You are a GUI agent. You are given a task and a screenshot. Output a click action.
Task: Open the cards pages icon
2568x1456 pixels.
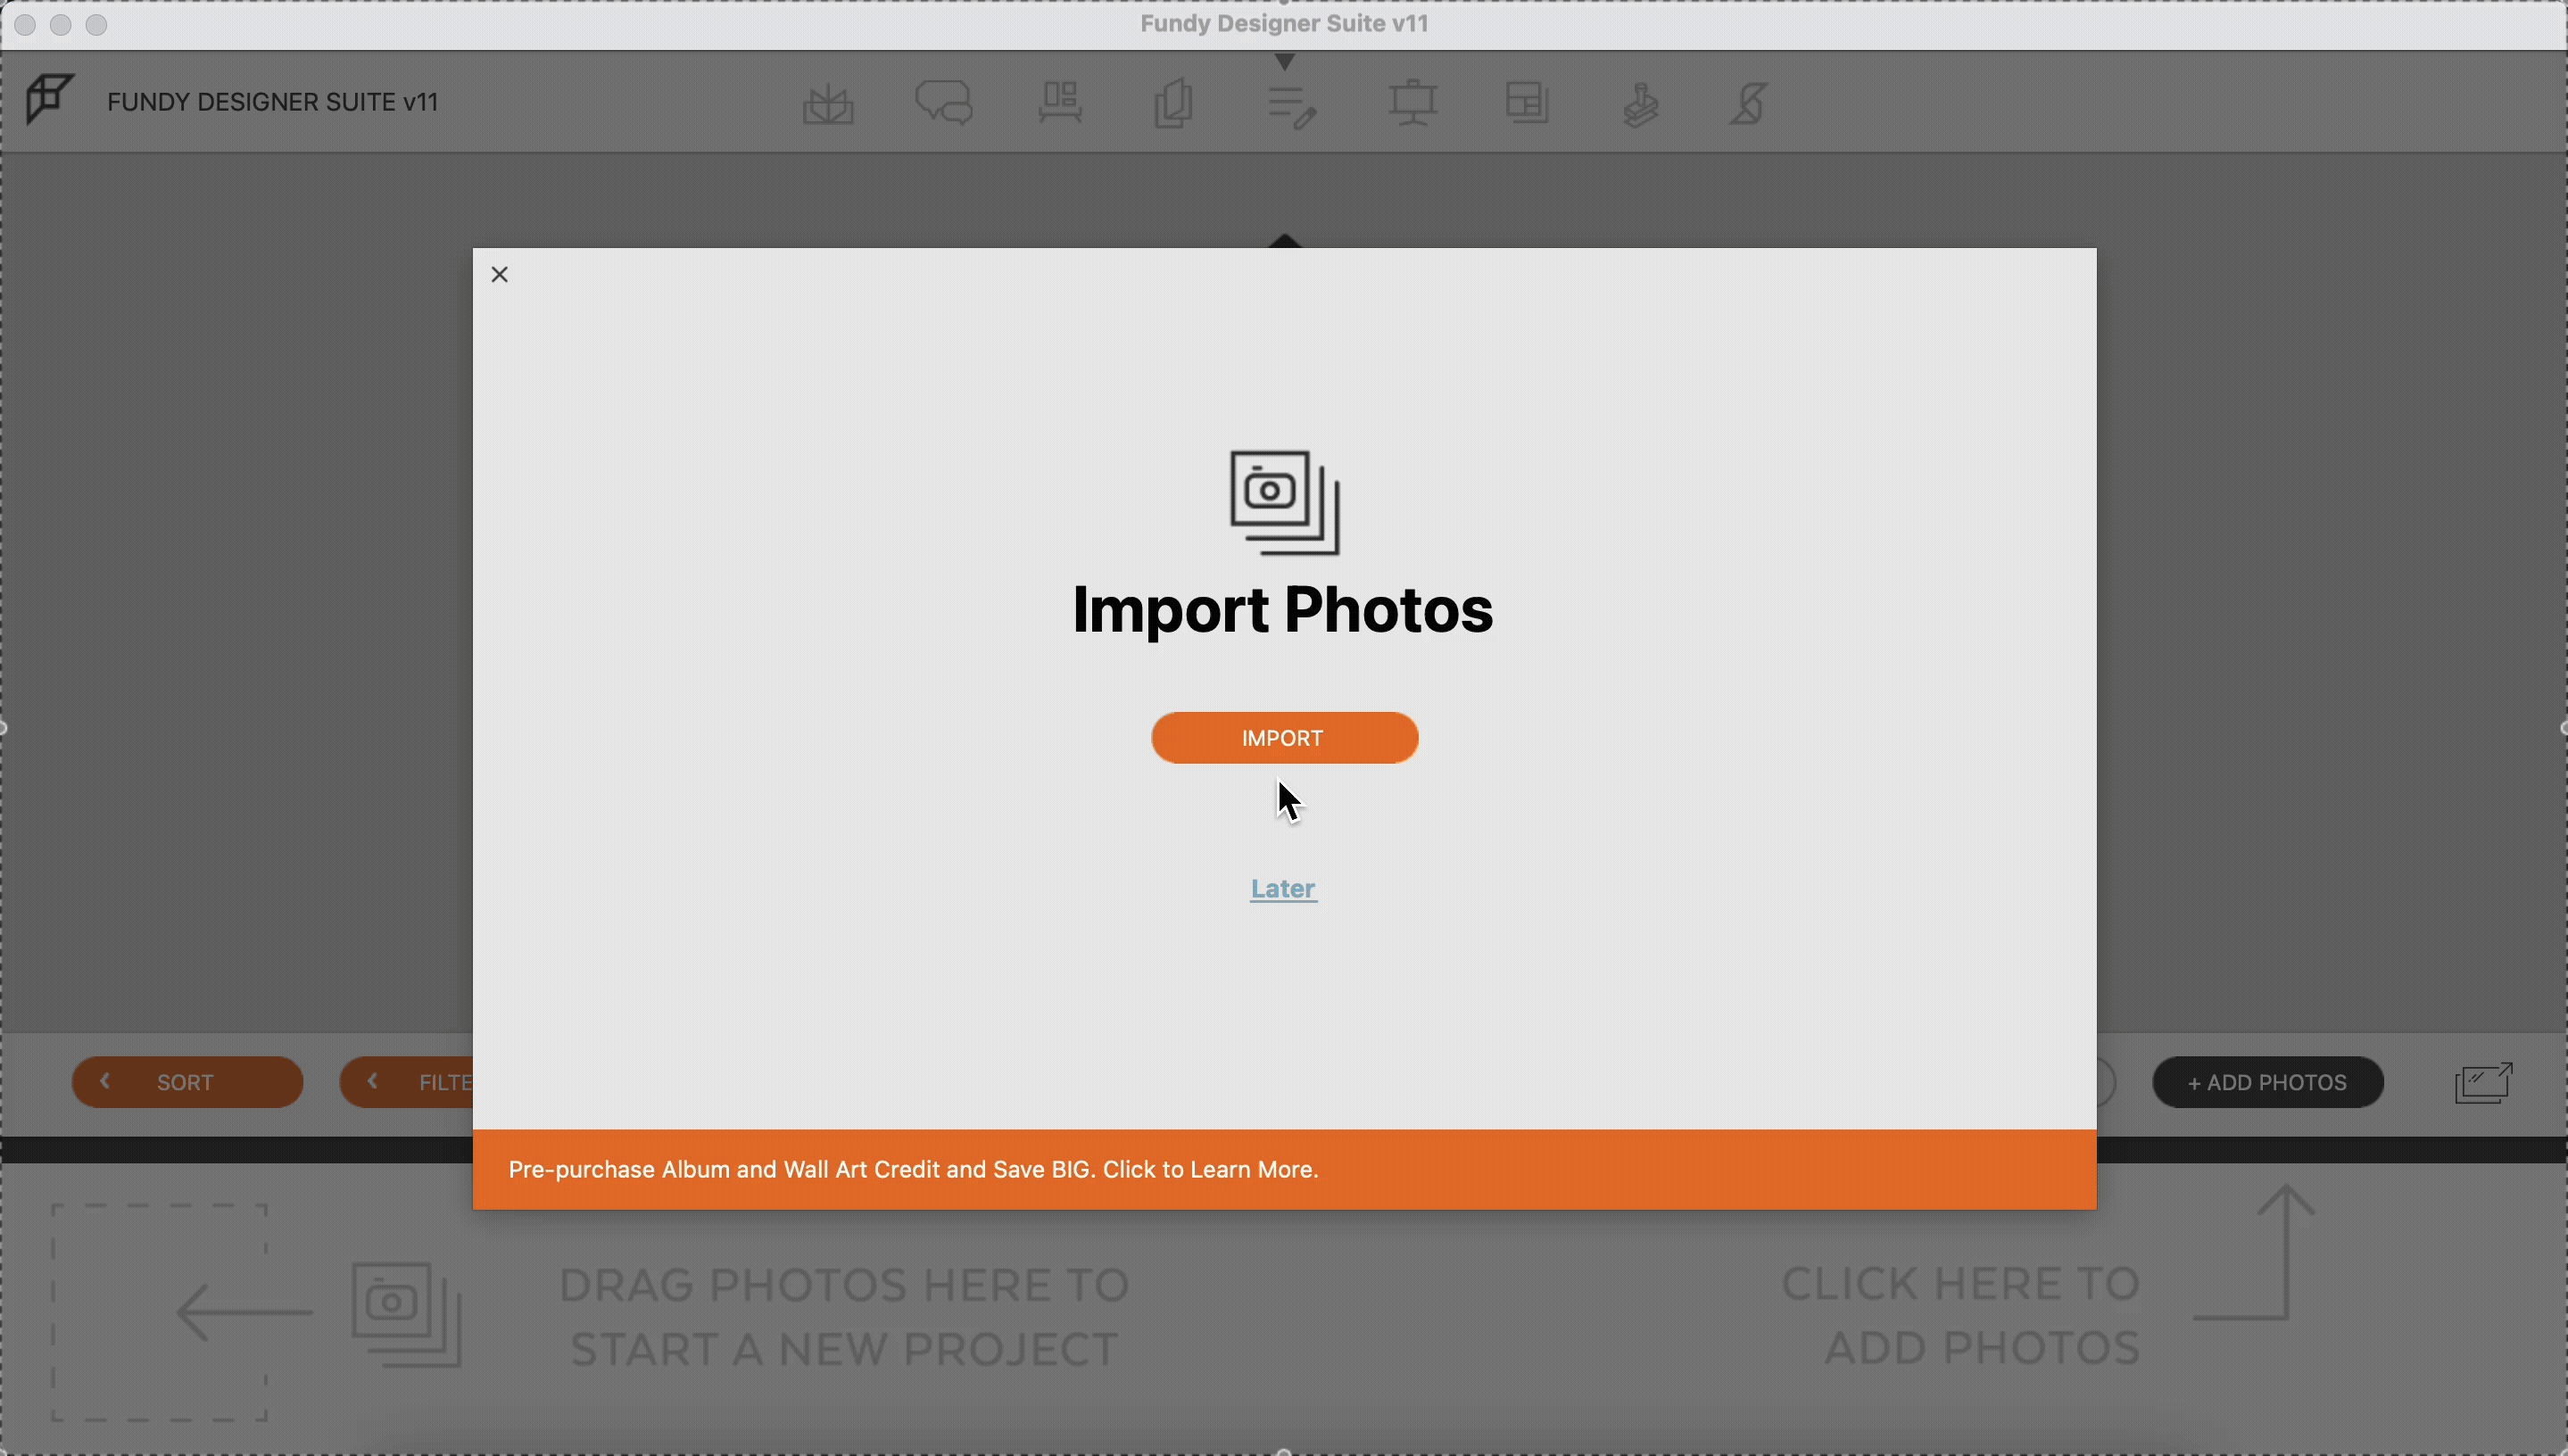1173,103
